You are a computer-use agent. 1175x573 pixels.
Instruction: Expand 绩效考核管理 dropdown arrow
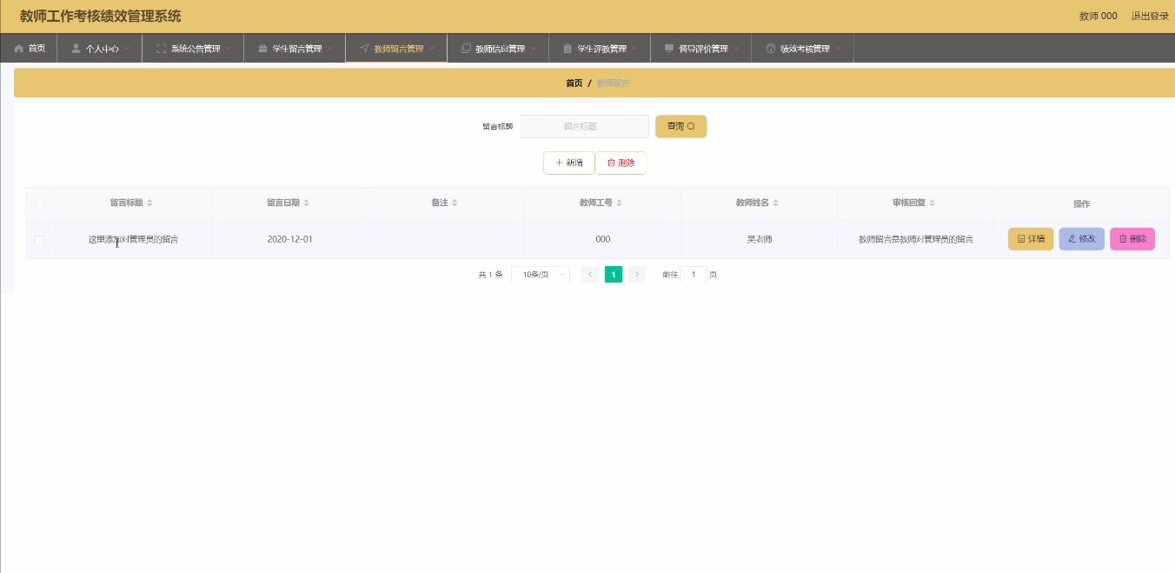coord(838,49)
